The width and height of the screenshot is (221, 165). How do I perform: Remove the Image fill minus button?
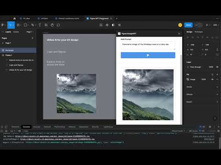coord(217,79)
